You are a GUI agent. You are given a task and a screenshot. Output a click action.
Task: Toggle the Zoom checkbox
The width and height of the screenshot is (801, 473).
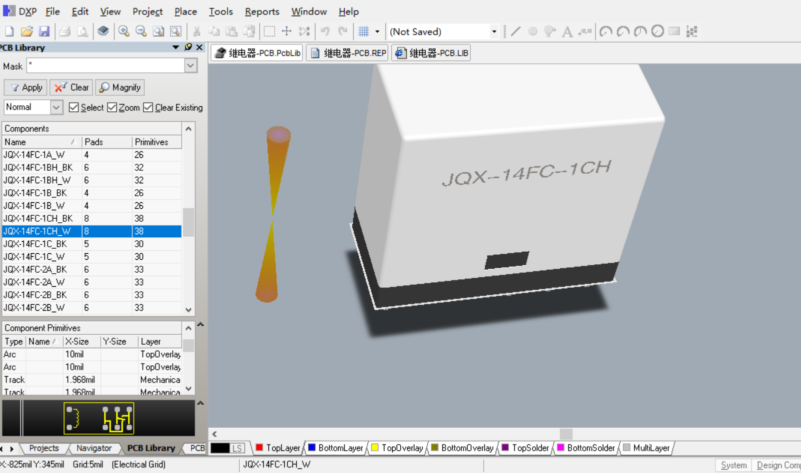coord(112,107)
